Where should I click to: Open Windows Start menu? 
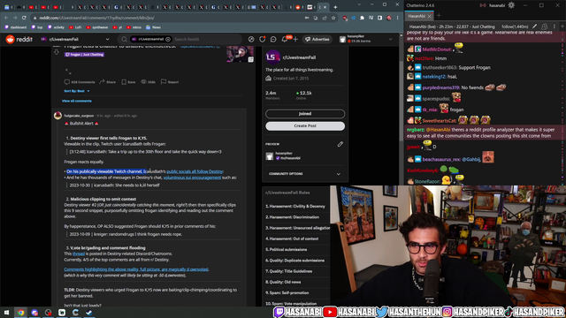click(6, 313)
